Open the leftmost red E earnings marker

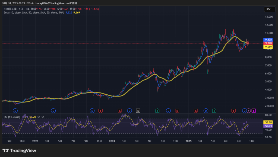tap(101, 111)
